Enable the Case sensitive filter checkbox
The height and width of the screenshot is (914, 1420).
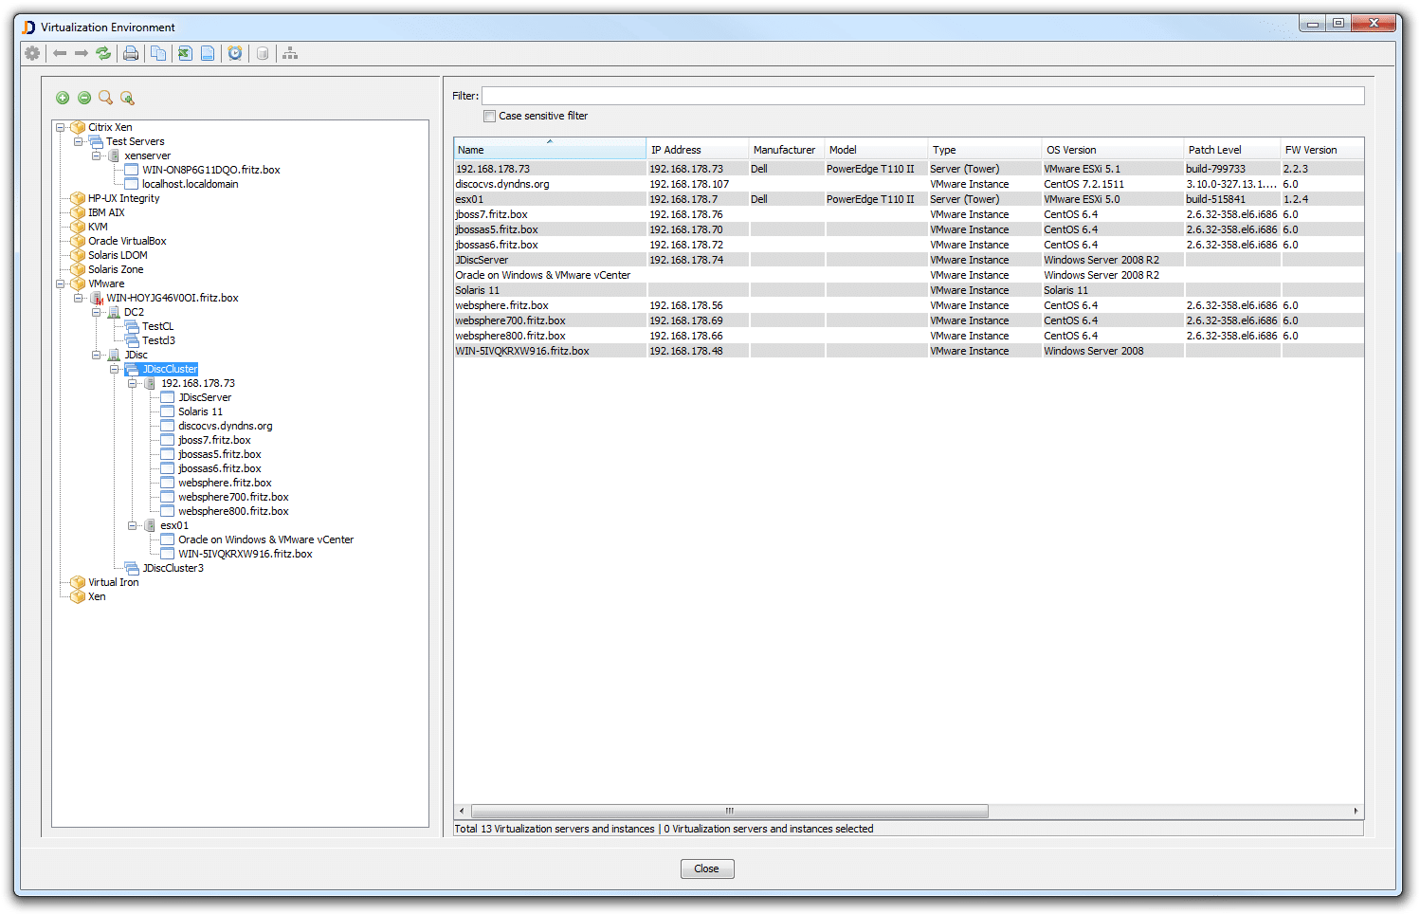coord(489,116)
